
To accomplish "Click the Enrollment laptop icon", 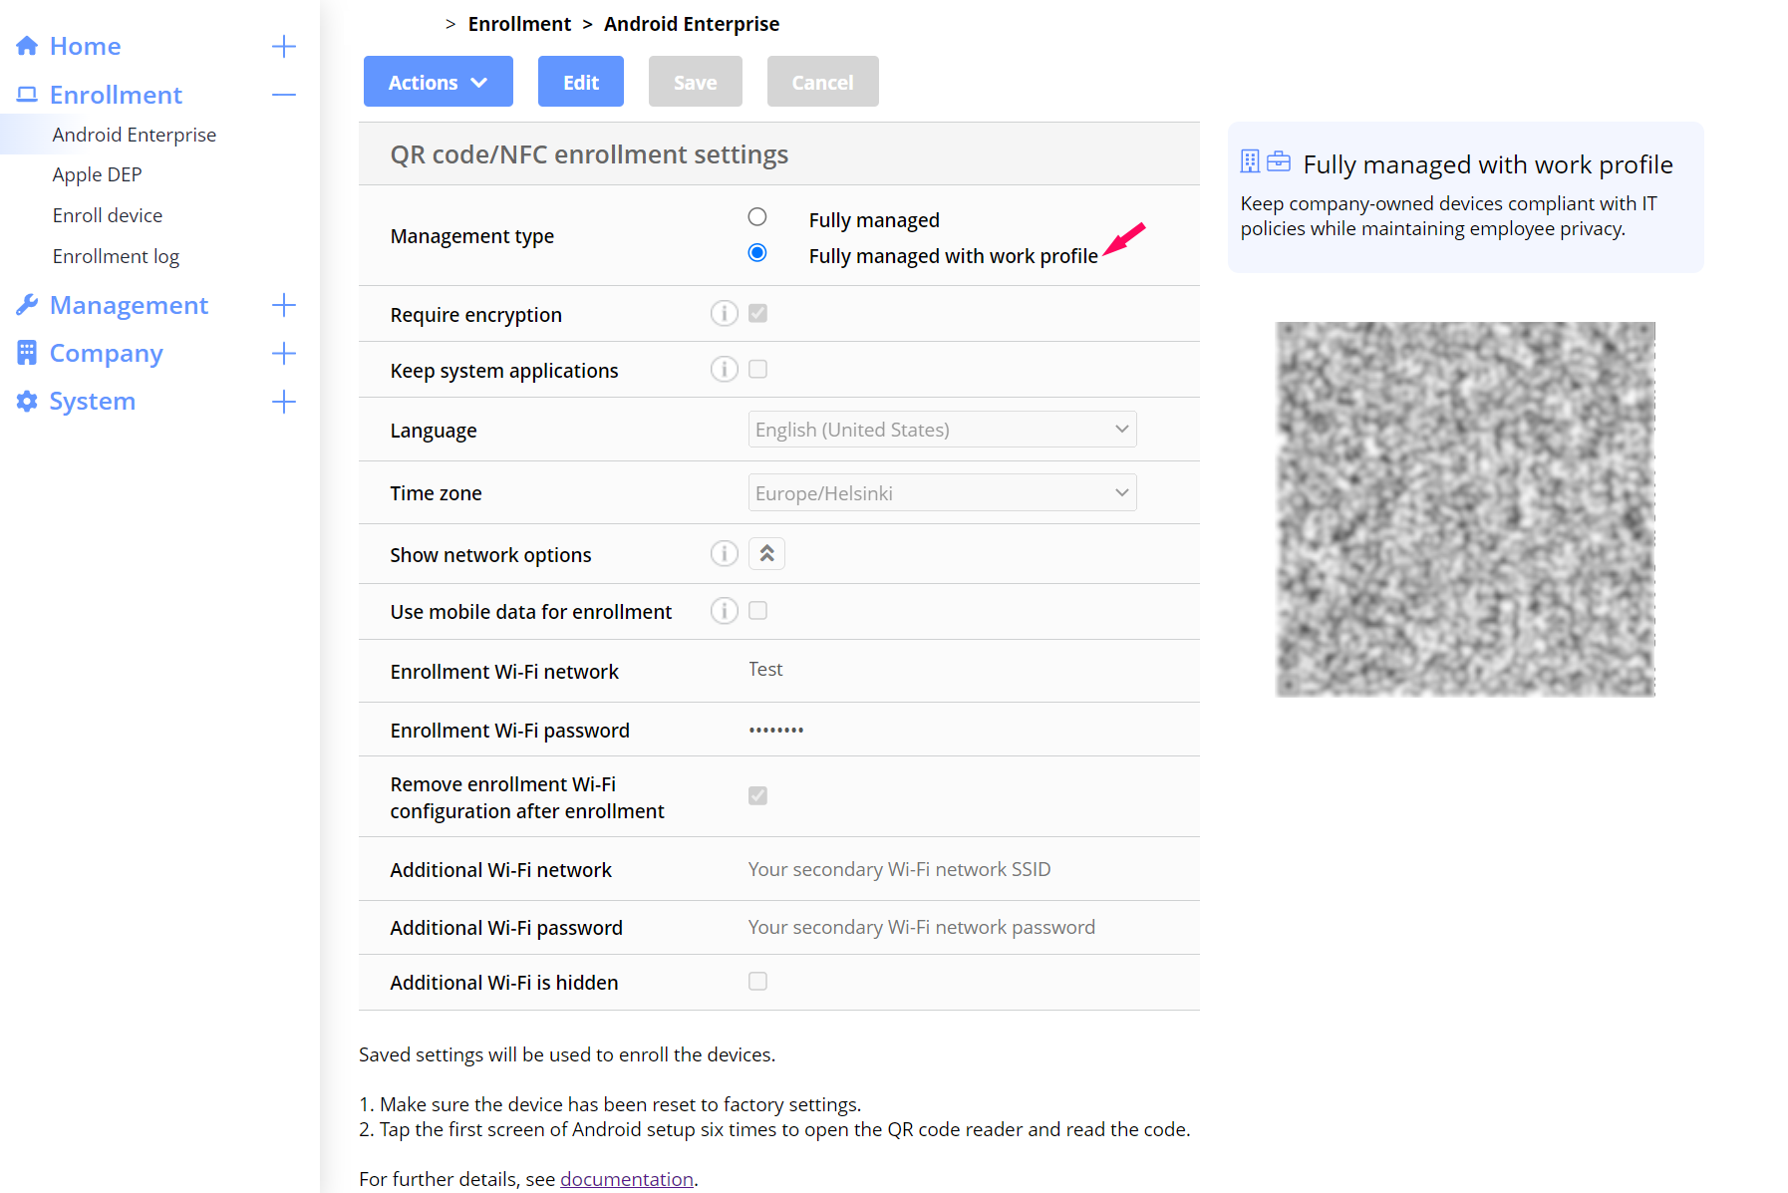I will click(x=27, y=95).
